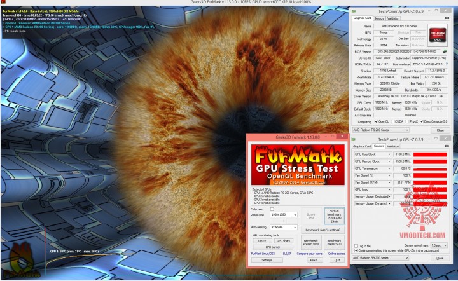Expand the GPU Memory Clock sensor dropdown
458x281 pixels.
[389, 161]
